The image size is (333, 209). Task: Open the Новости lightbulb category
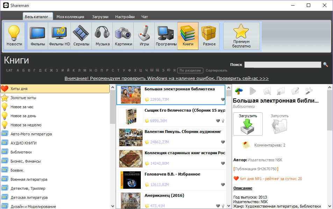pyautogui.click(x=14, y=36)
